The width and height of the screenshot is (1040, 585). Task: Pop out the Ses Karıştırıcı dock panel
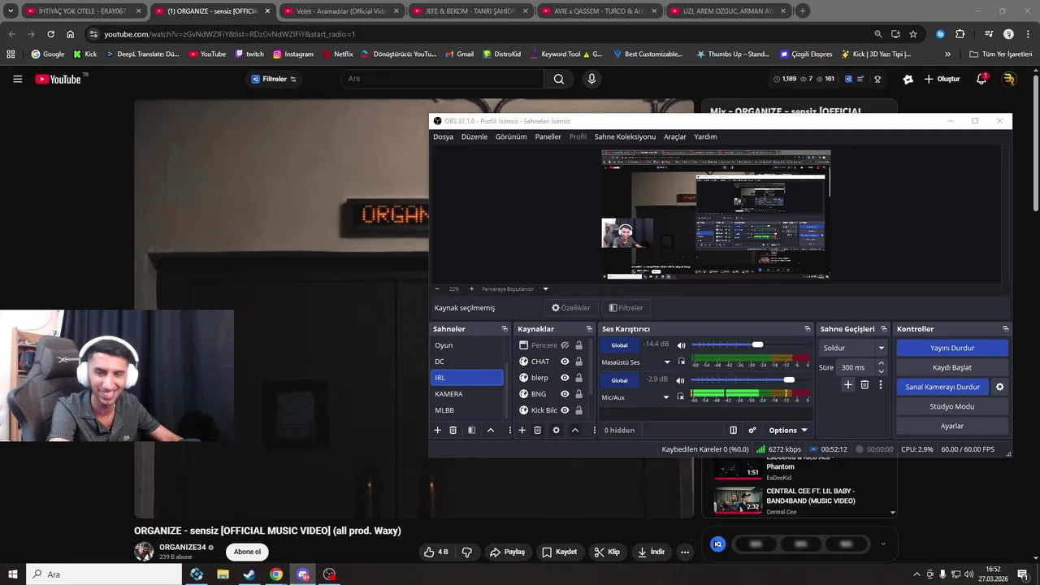[808, 329]
